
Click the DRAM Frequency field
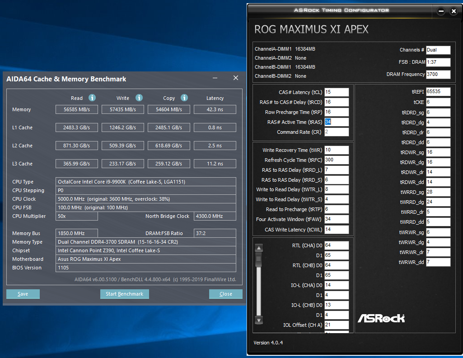[438, 75]
